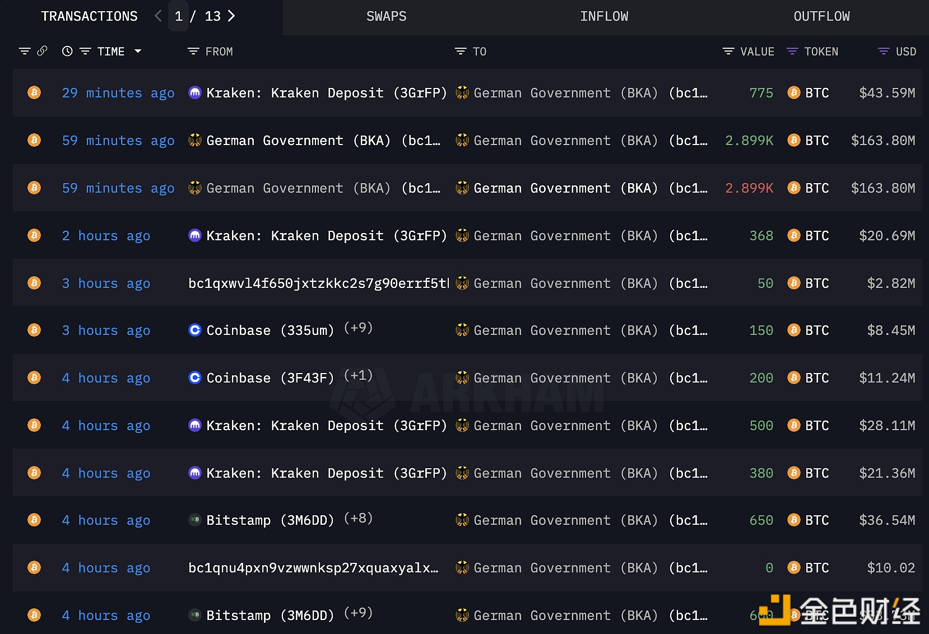Image resolution: width=929 pixels, height=634 pixels.
Task: Click German Government eagle icon in 50 BTC recipient
Action: 462,283
